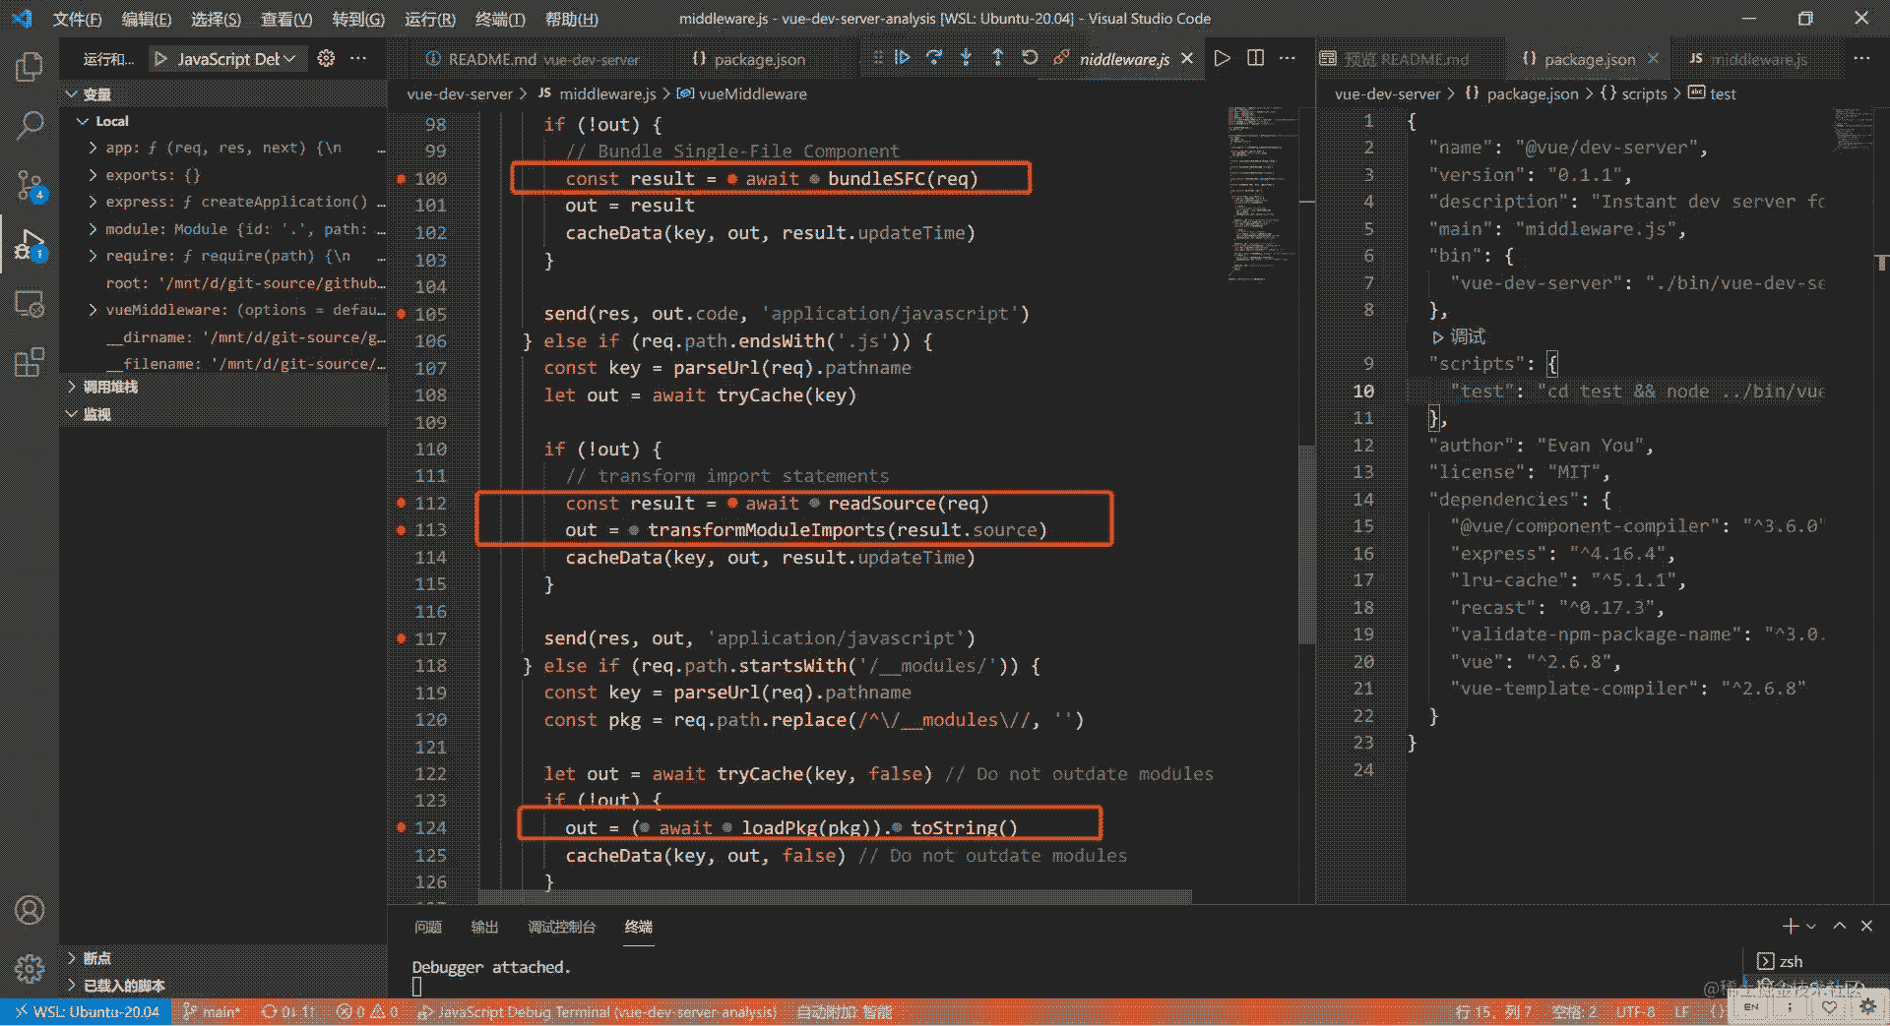Start debugging with the green play icon
This screenshot has width=1890, height=1026.
pyautogui.click(x=161, y=59)
